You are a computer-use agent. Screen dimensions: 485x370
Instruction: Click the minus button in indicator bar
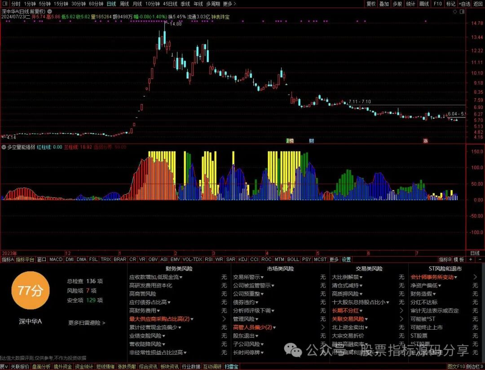click(481, 259)
